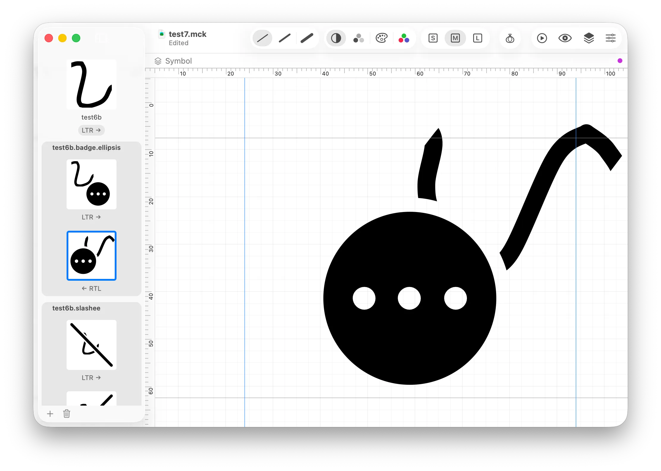661x471 pixels.
Task: Toggle the eye preview icon
Action: point(565,38)
